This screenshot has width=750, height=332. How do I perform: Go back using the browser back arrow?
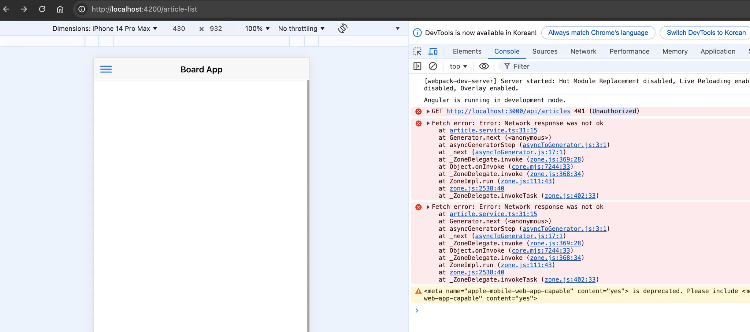pyautogui.click(x=6, y=9)
